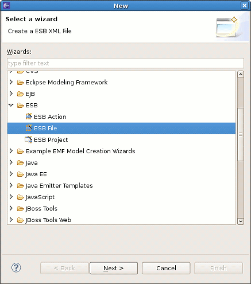Viewport: 251px width, 284px height.
Task: Click the scrollbar down arrow
Action: tap(241, 221)
